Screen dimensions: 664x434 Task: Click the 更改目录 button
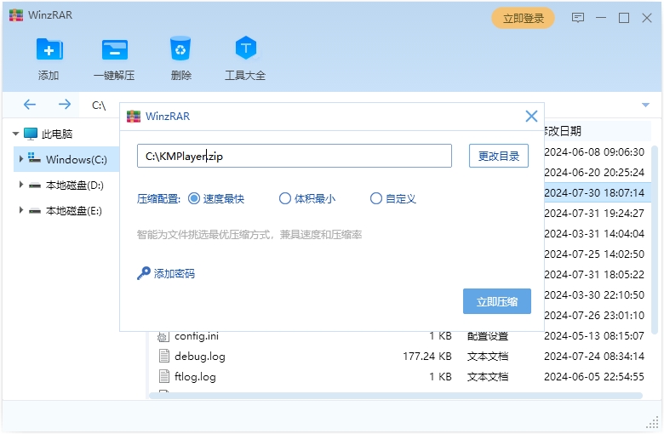499,156
